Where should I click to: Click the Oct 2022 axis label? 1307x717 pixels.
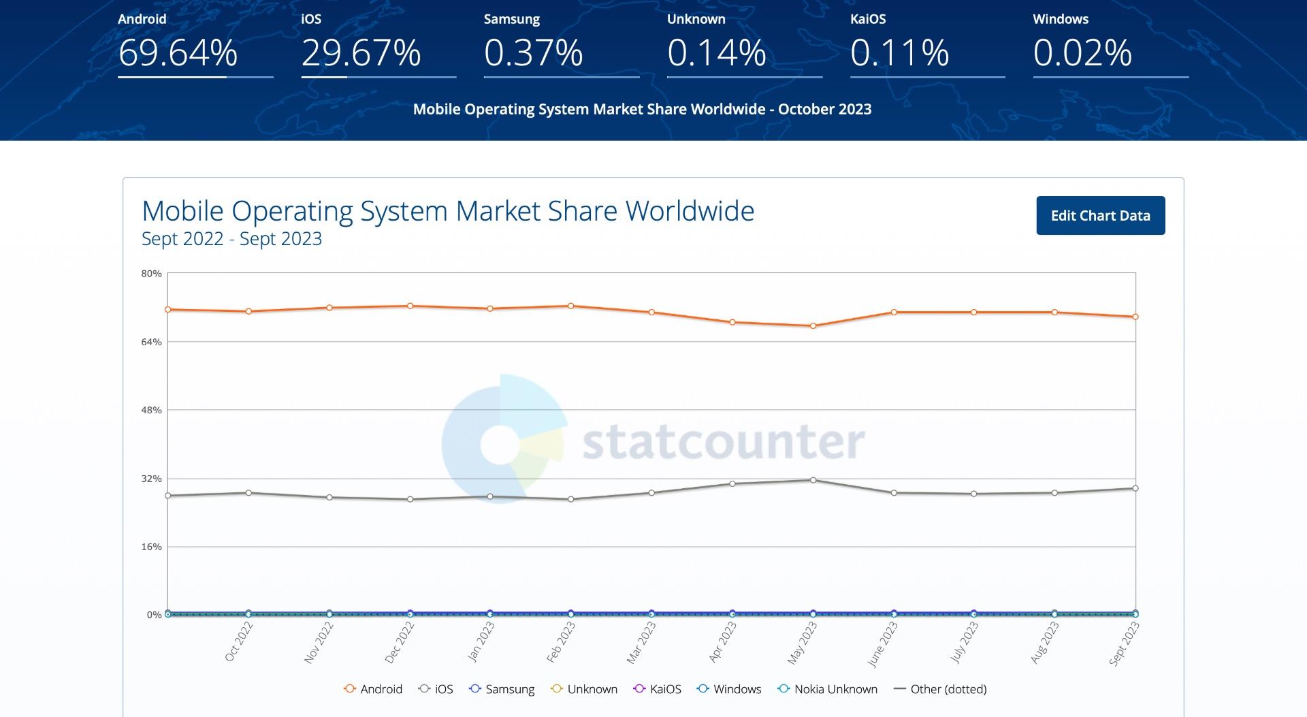click(x=239, y=642)
